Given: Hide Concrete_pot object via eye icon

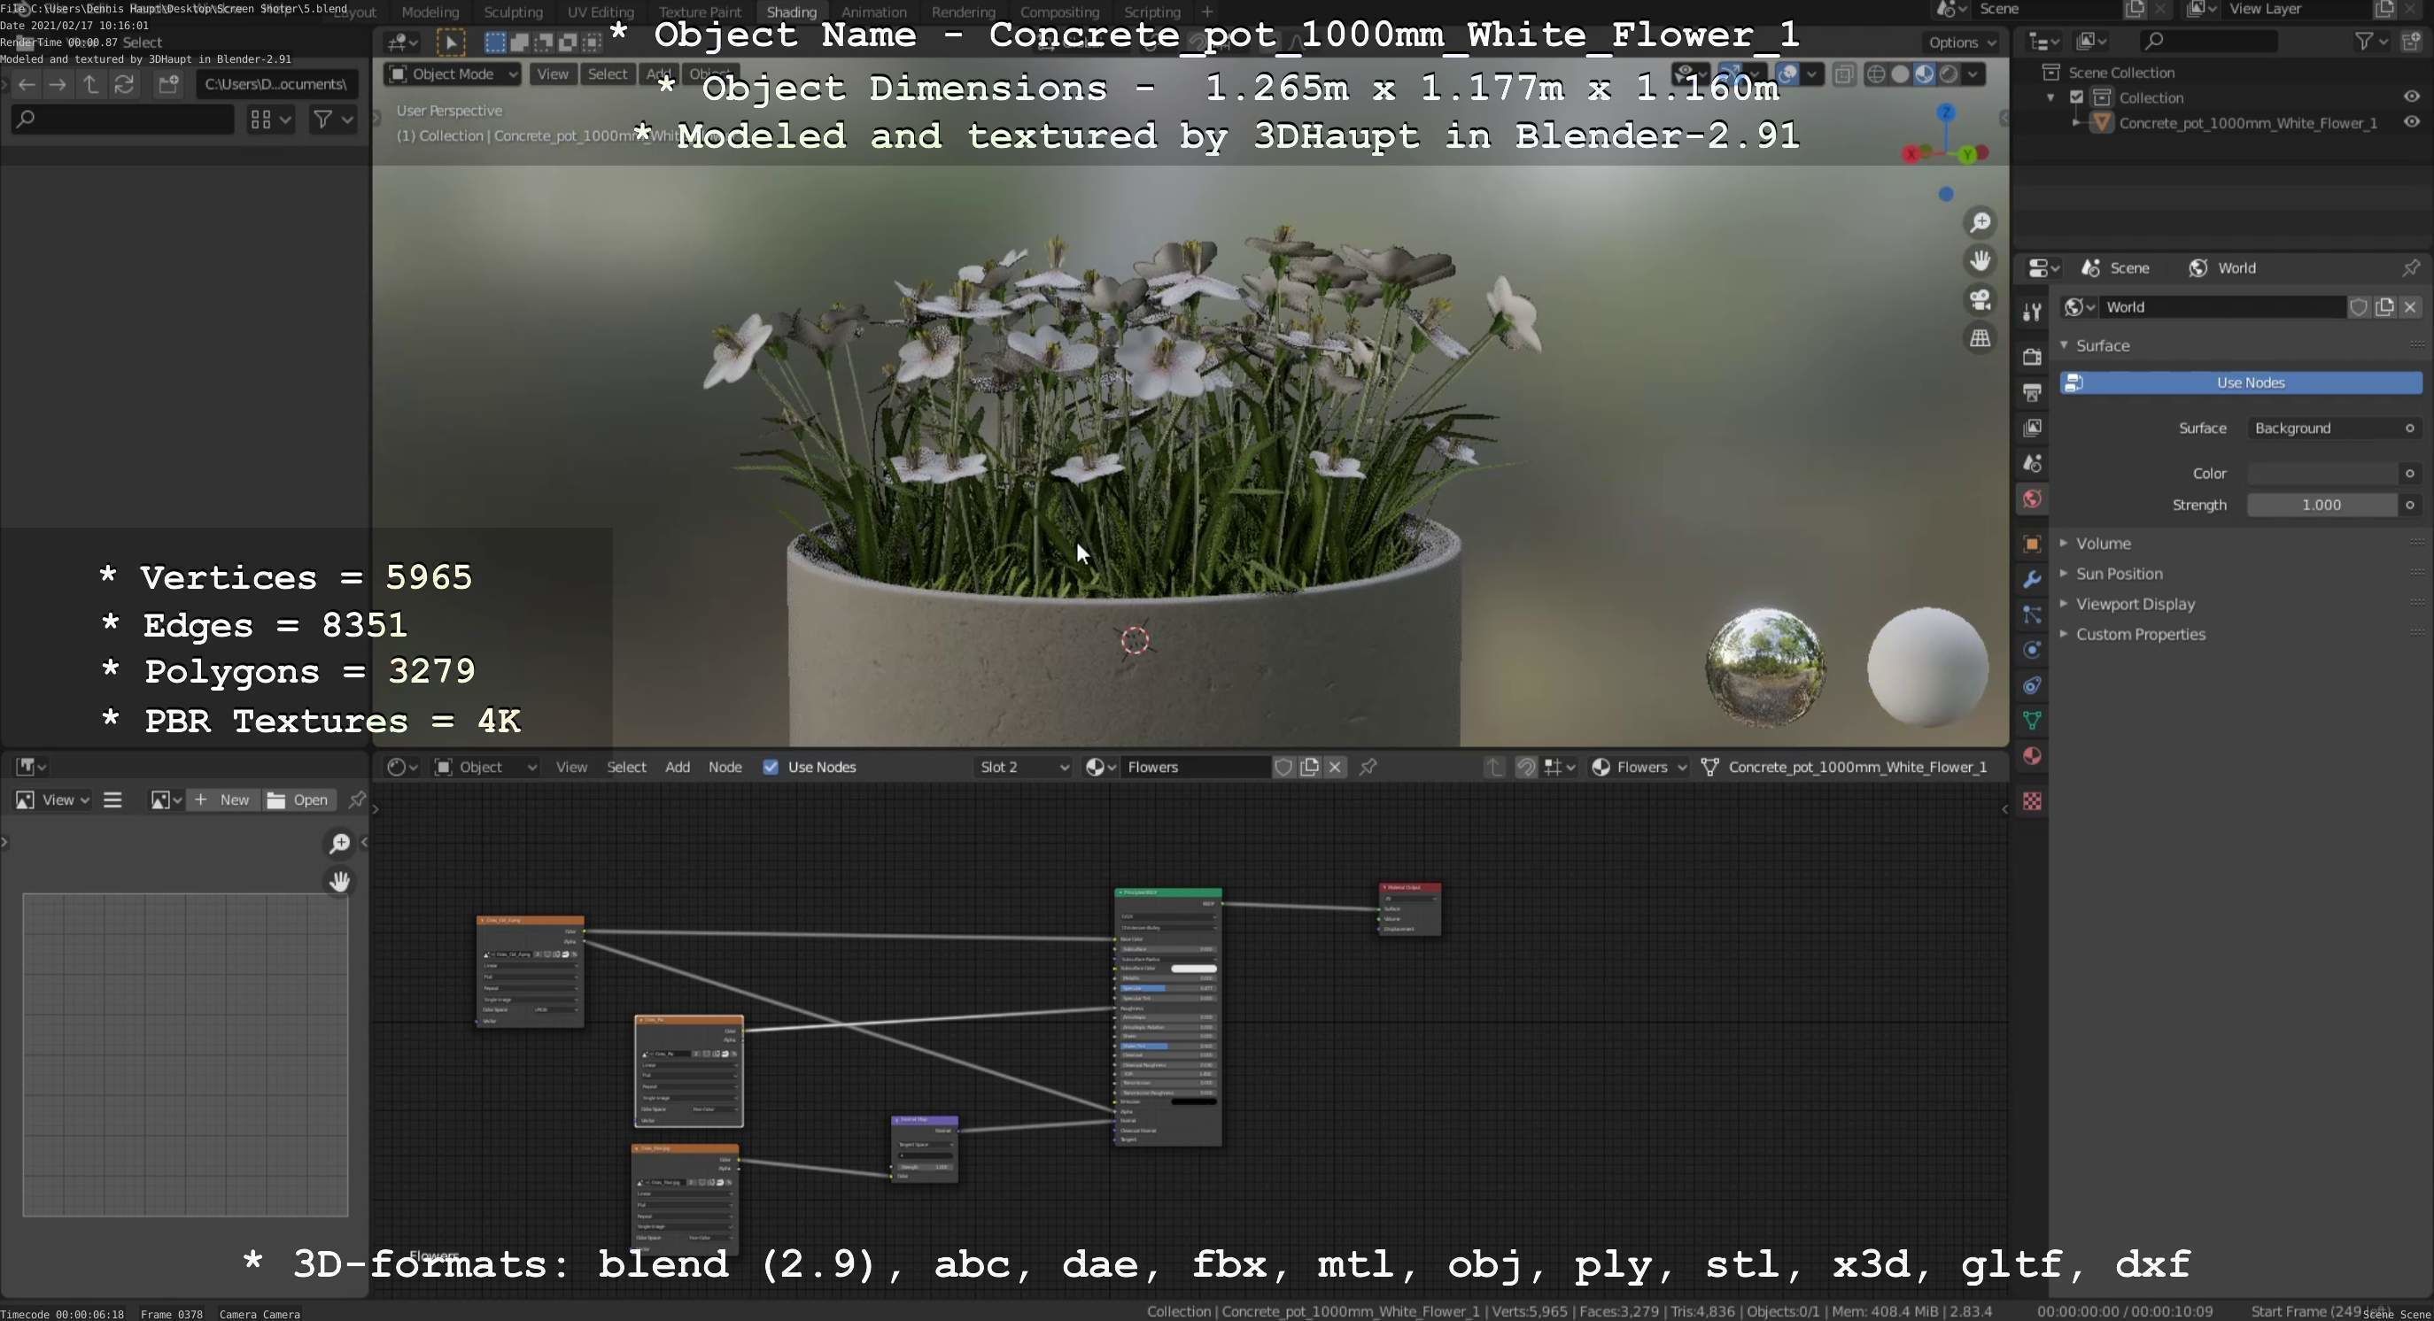Looking at the screenshot, I should pos(2410,123).
